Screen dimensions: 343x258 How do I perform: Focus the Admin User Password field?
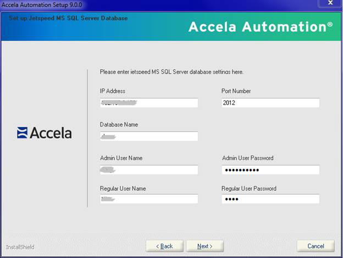[270, 170]
